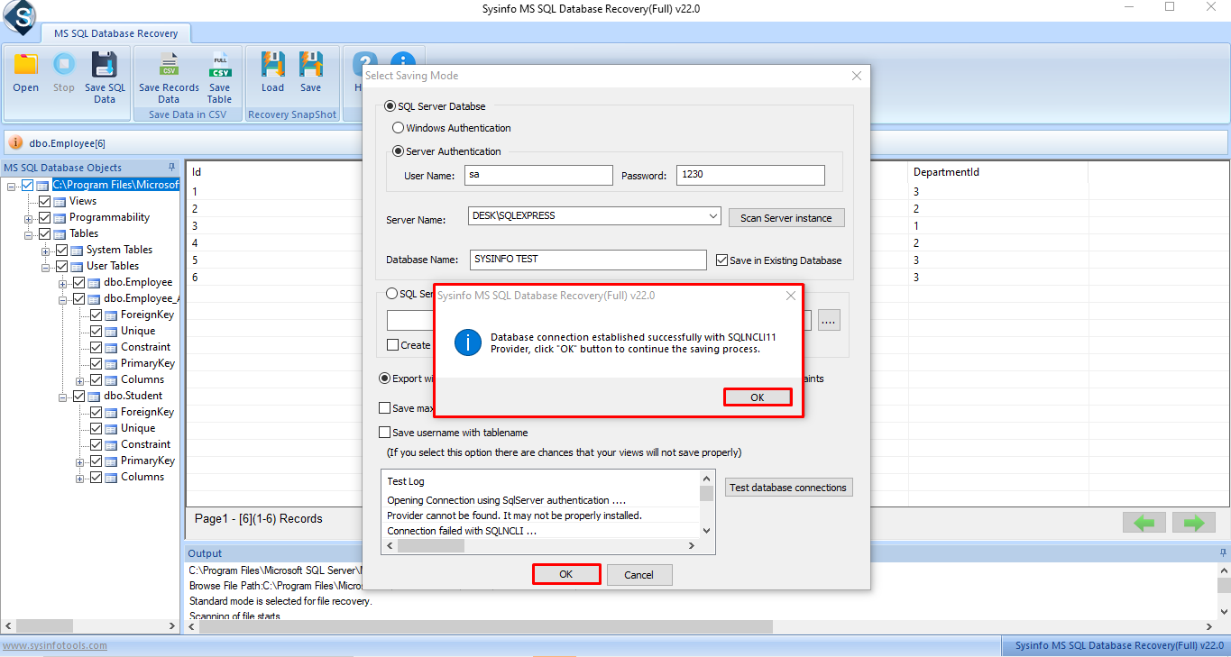Click OK in the connection success message
Viewport: 1231px width, 657px height.
click(758, 397)
